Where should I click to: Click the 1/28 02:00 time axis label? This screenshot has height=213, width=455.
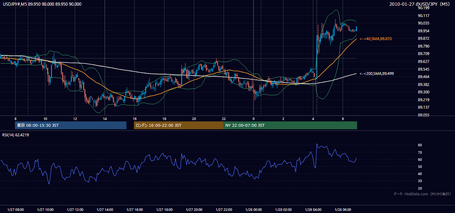[x=283, y=210]
